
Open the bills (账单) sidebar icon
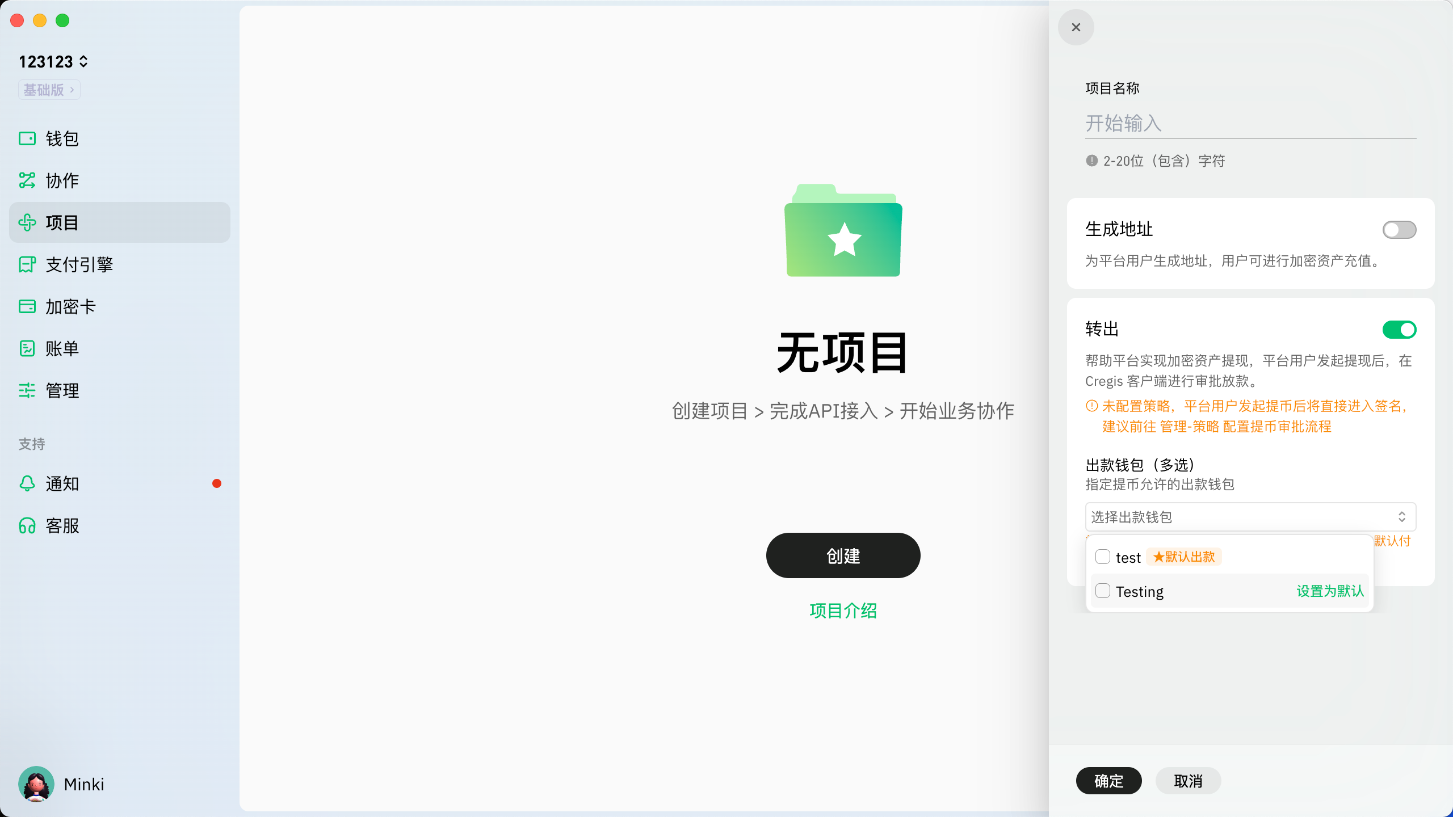pyautogui.click(x=27, y=348)
